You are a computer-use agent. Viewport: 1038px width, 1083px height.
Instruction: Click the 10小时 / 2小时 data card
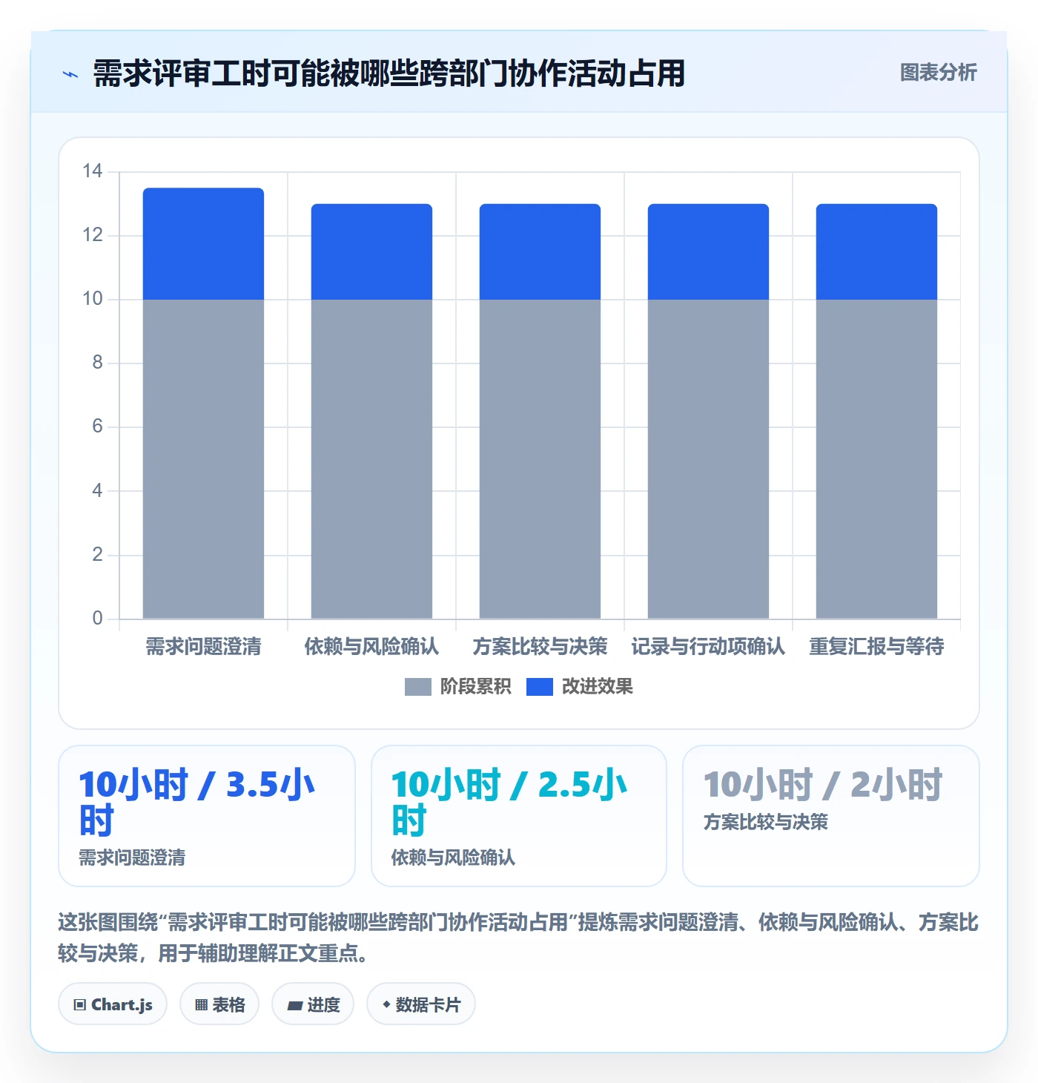(831, 816)
